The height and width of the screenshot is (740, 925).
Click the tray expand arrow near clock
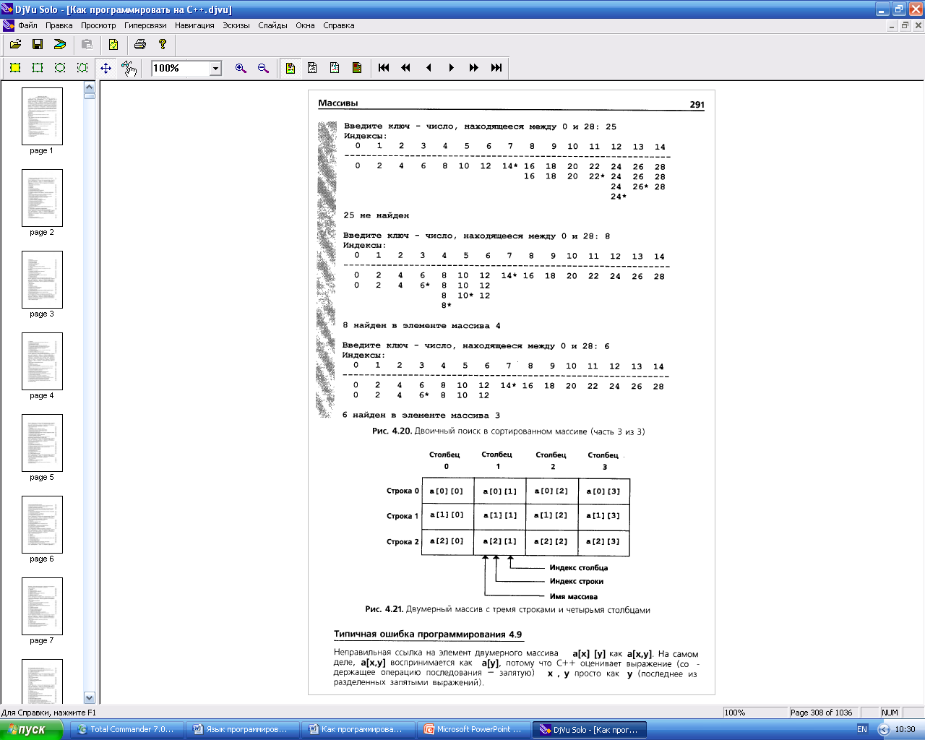[883, 730]
